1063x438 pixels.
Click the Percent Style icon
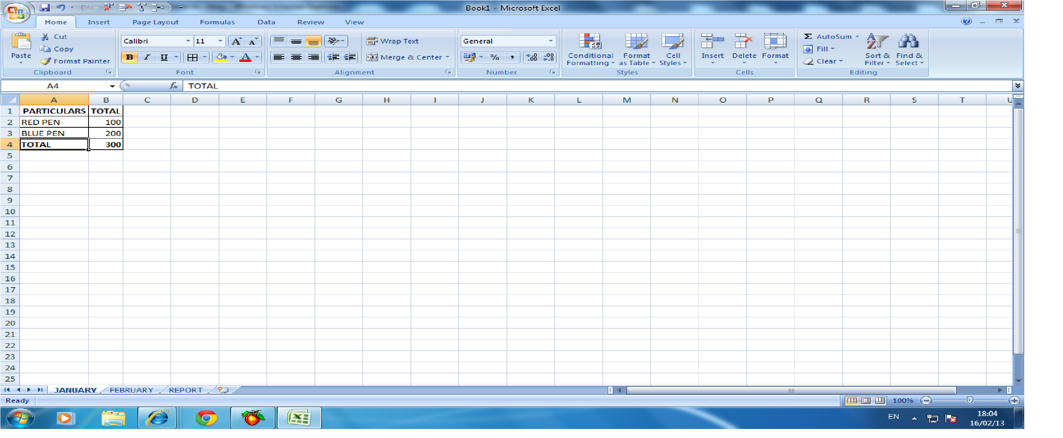point(495,57)
